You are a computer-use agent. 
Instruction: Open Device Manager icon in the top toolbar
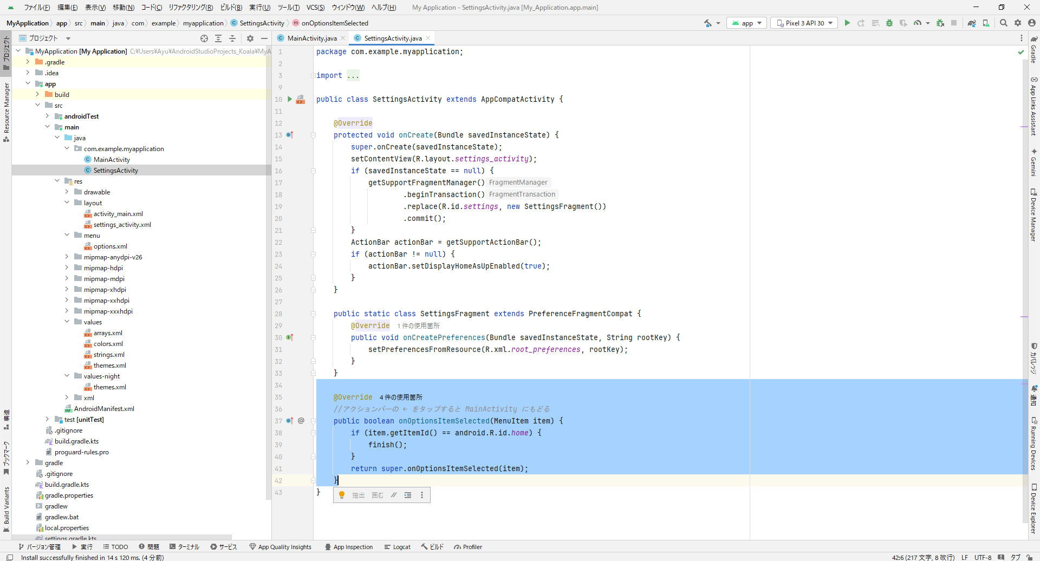coord(986,23)
